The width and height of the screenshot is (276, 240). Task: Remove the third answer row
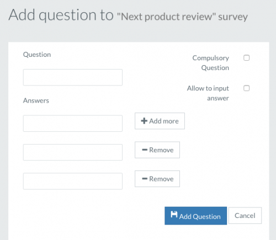pyautogui.click(x=157, y=179)
